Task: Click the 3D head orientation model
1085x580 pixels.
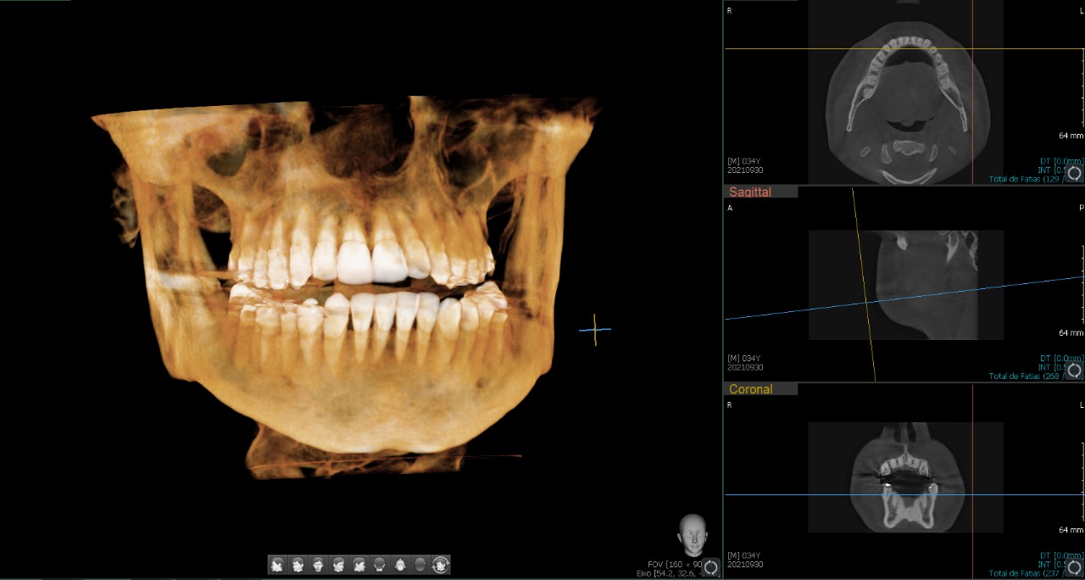Action: 693,534
